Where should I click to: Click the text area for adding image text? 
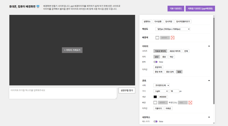[63, 93]
